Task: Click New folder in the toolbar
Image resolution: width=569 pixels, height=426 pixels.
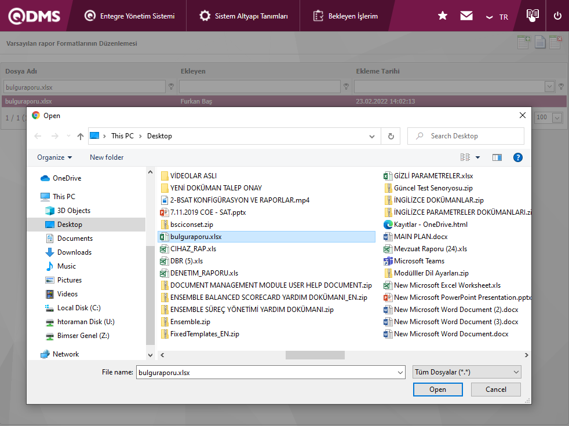Action: 107,157
